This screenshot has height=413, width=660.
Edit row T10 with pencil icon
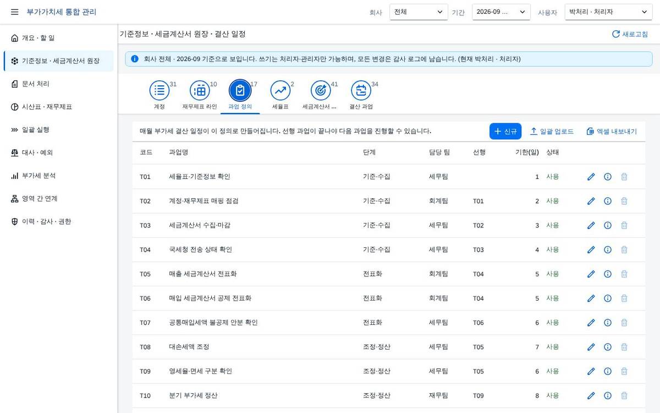591,395
